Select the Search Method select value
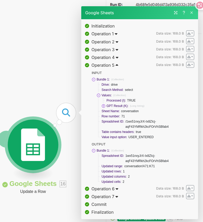The width and height of the screenshot is (203, 222). pos(129,90)
